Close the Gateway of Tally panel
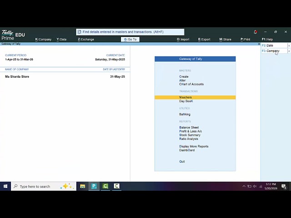Image resolution: width=291 pixels, height=218 pixels. pos(259,44)
